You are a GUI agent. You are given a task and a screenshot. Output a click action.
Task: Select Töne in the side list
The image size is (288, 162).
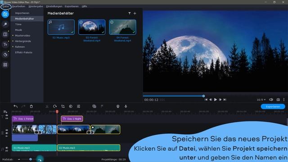[18, 24]
